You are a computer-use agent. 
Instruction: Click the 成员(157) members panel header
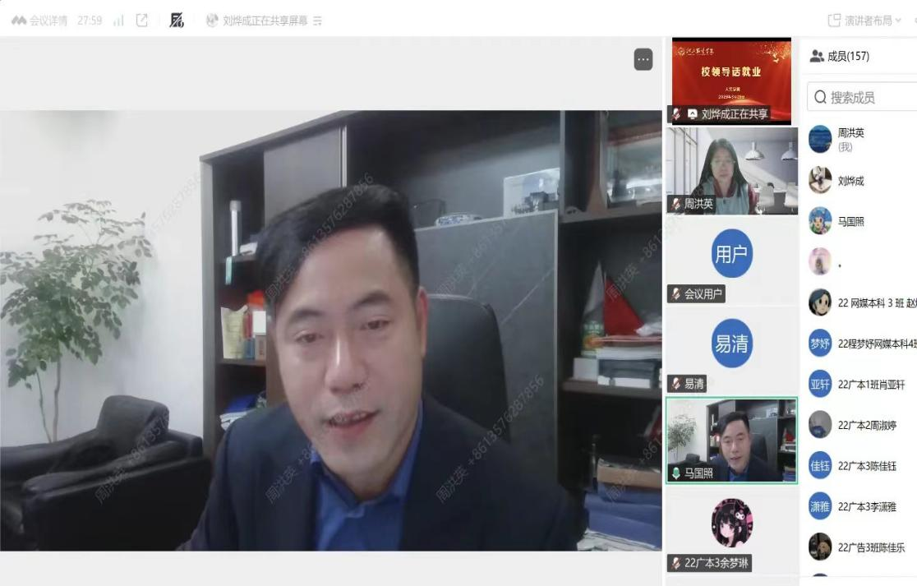(x=839, y=56)
